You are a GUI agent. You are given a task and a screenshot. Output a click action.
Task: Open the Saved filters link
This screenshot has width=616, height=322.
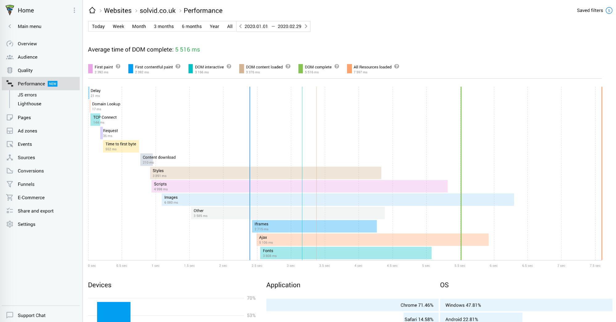(x=589, y=10)
